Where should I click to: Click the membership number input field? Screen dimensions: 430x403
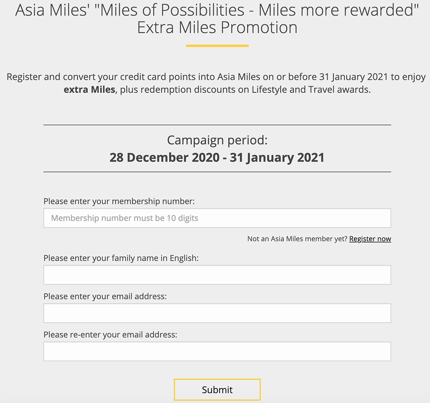tap(217, 218)
